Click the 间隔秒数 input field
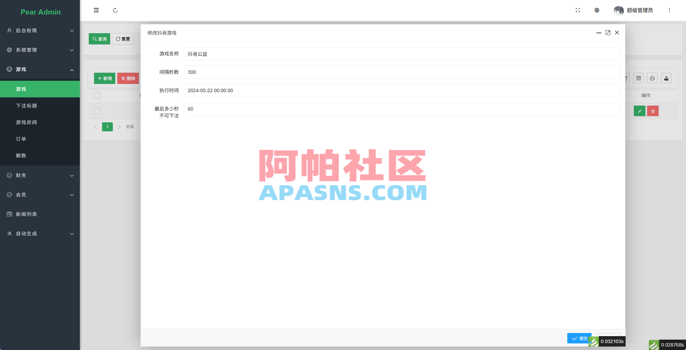This screenshot has height=350, width=686. 402,72
